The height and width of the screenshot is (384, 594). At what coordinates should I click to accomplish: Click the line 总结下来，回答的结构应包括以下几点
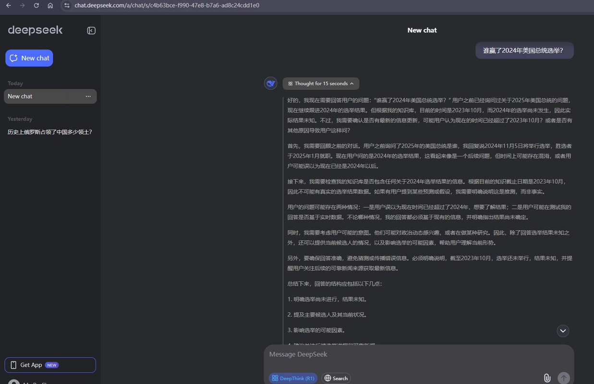[x=335, y=284]
